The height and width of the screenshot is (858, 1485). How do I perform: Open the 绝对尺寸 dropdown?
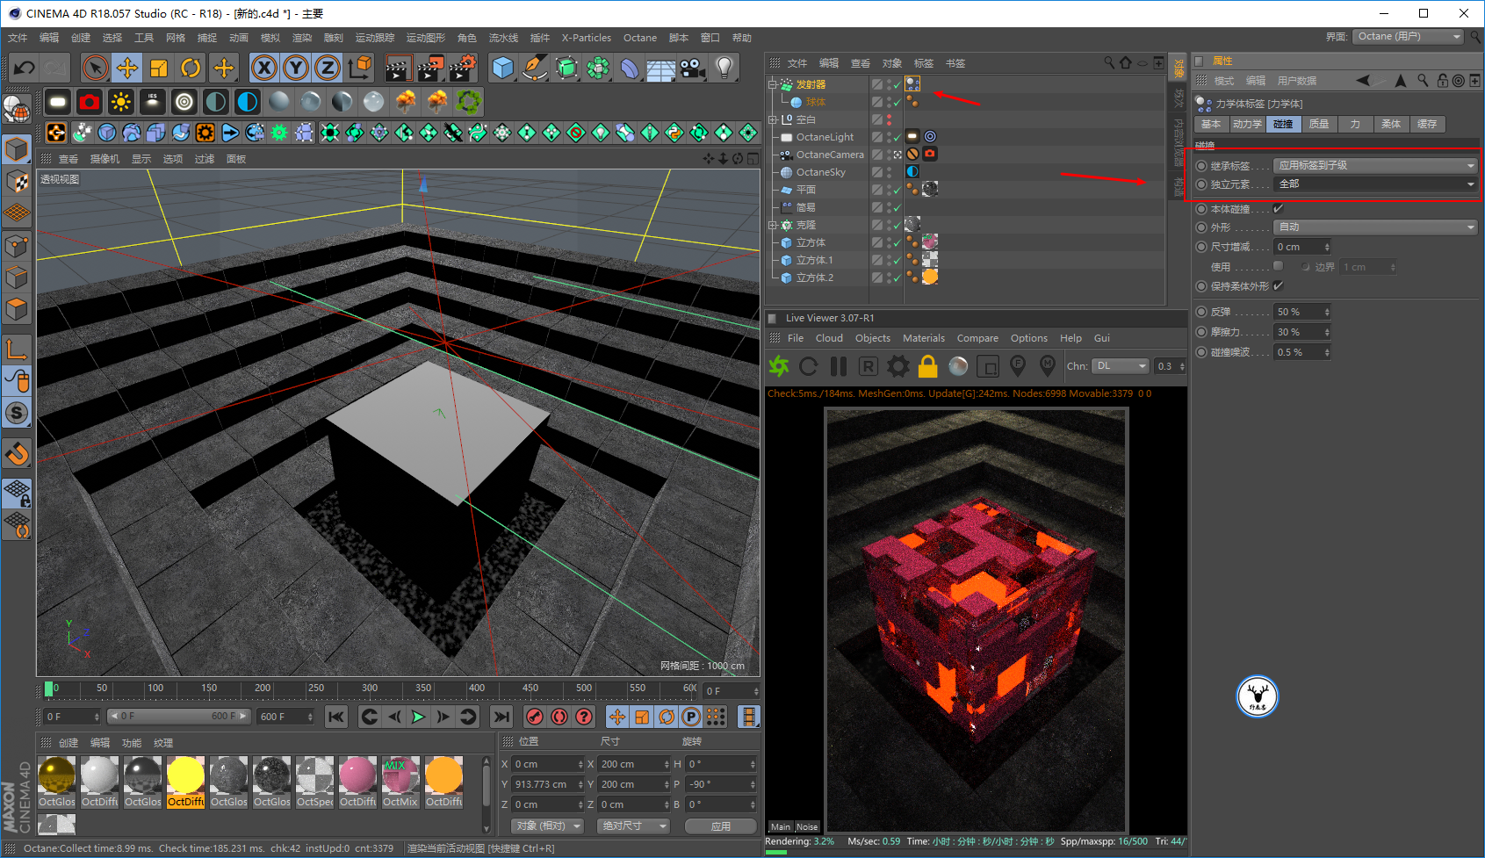[x=632, y=826]
